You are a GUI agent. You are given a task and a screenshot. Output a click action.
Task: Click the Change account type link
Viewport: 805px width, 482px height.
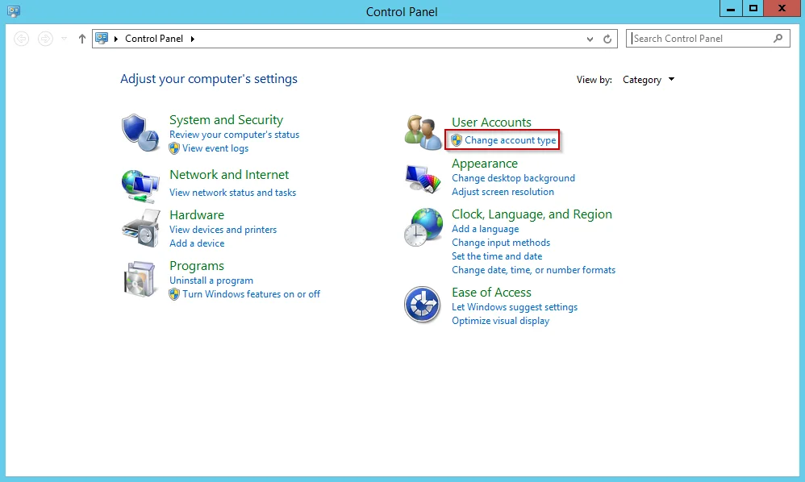click(x=510, y=140)
